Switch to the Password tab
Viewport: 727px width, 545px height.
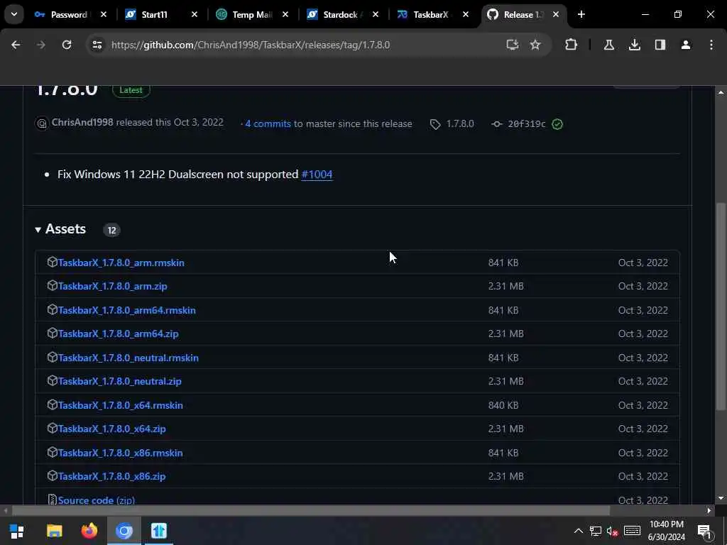69,15
